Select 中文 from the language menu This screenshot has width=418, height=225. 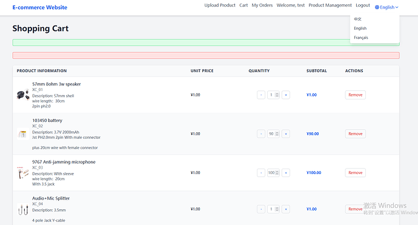point(358,19)
